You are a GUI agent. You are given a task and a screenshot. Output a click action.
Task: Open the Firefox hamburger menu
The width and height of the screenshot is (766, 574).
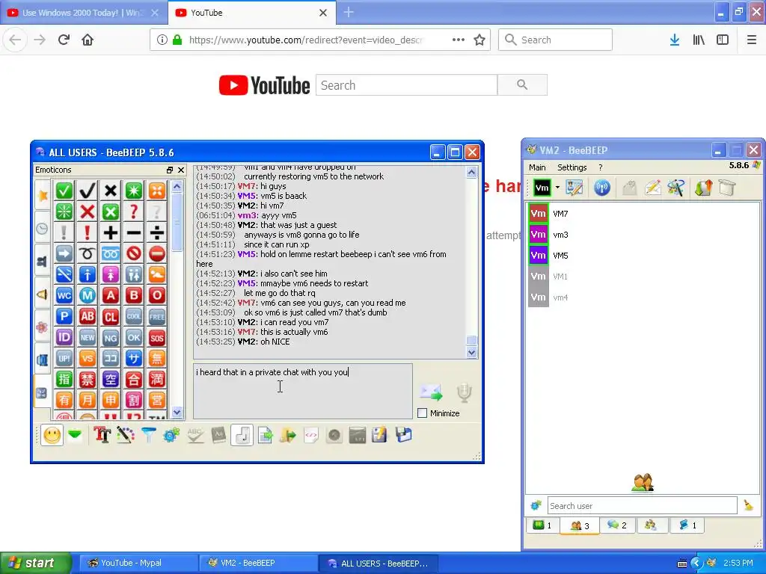coord(752,40)
